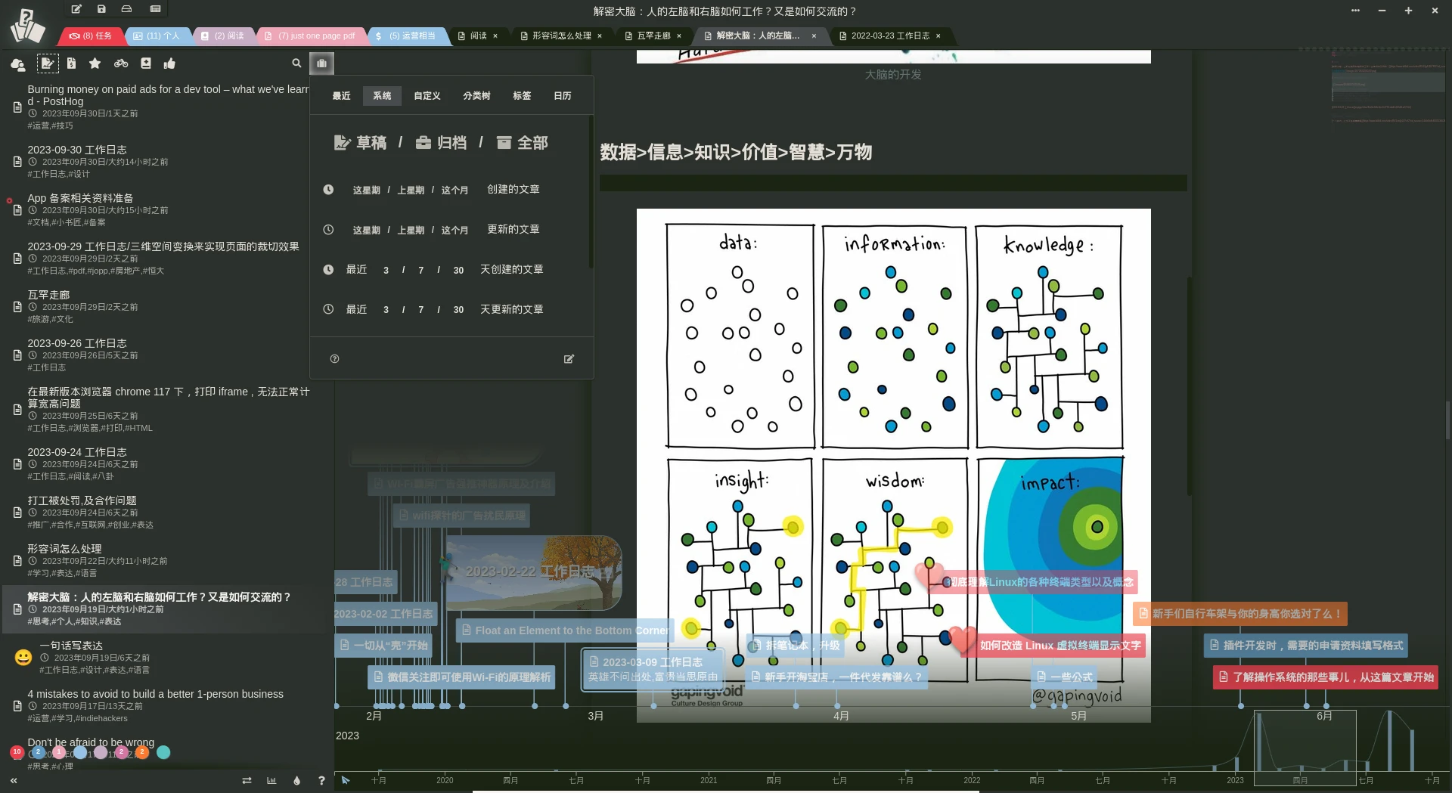Open the chart statistics icon at the bottom
The height and width of the screenshot is (793, 1452).
point(271,780)
